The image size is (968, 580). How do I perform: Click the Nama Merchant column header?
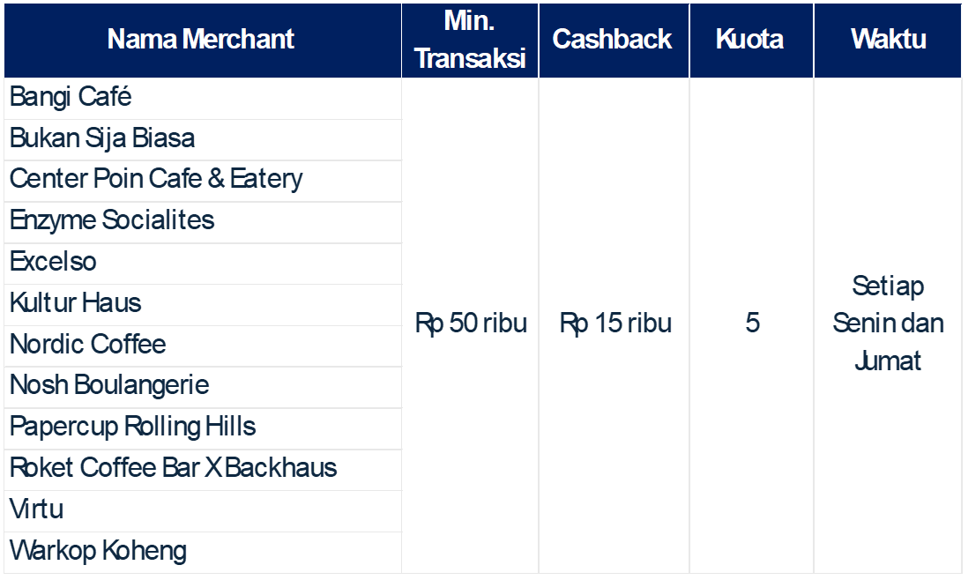(201, 40)
